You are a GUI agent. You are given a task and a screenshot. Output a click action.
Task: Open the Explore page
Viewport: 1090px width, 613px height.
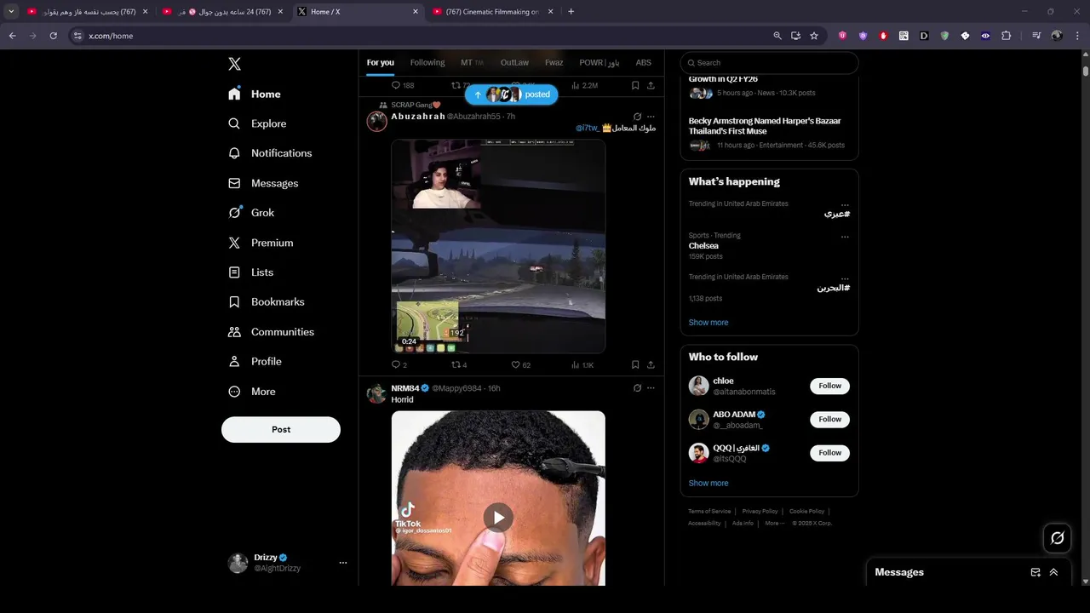(x=257, y=123)
